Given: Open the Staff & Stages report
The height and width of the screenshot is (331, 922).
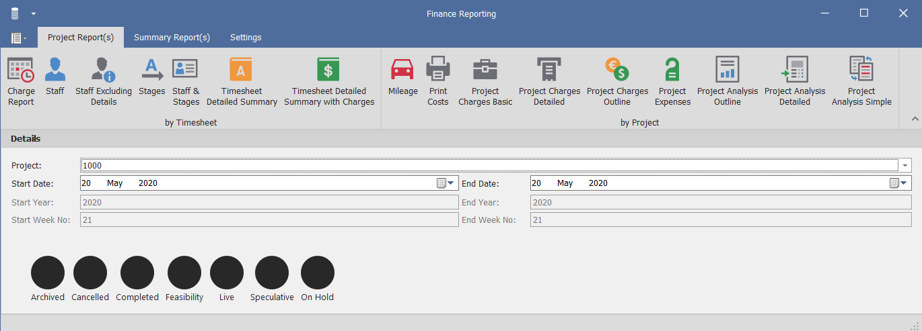Looking at the screenshot, I should 186,81.
